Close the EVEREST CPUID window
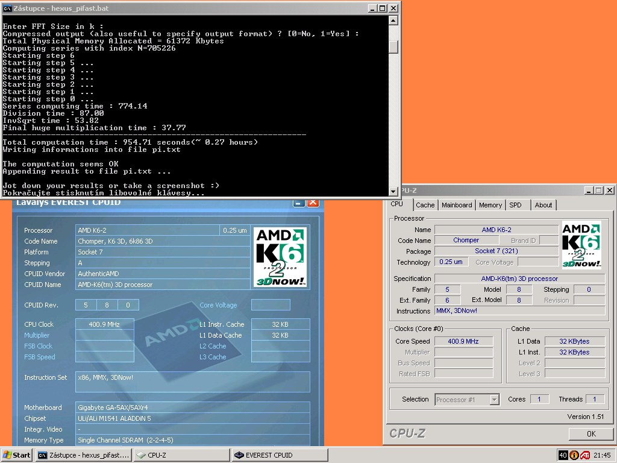The width and height of the screenshot is (617, 463). coord(313,203)
